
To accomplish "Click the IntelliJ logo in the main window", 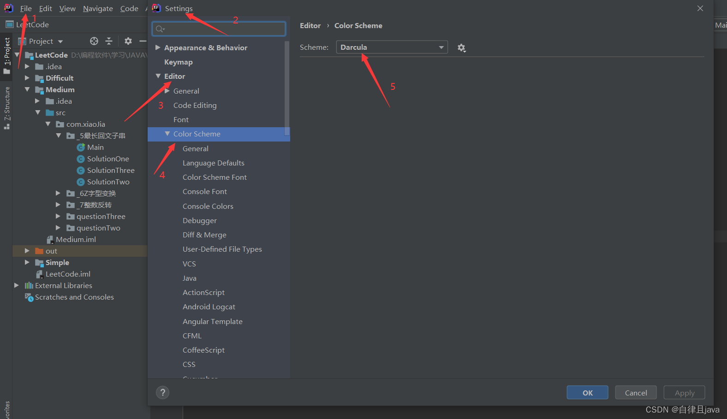I will [9, 8].
